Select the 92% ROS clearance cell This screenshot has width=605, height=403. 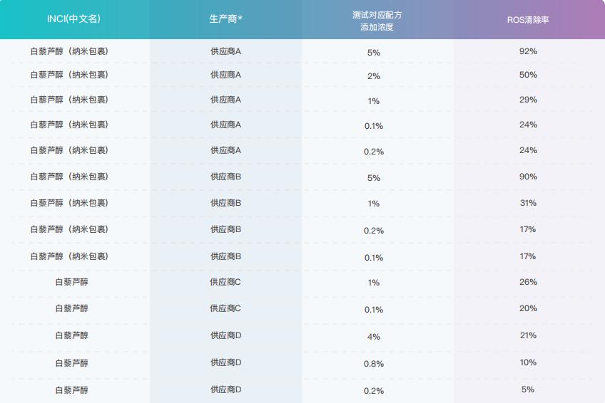528,51
